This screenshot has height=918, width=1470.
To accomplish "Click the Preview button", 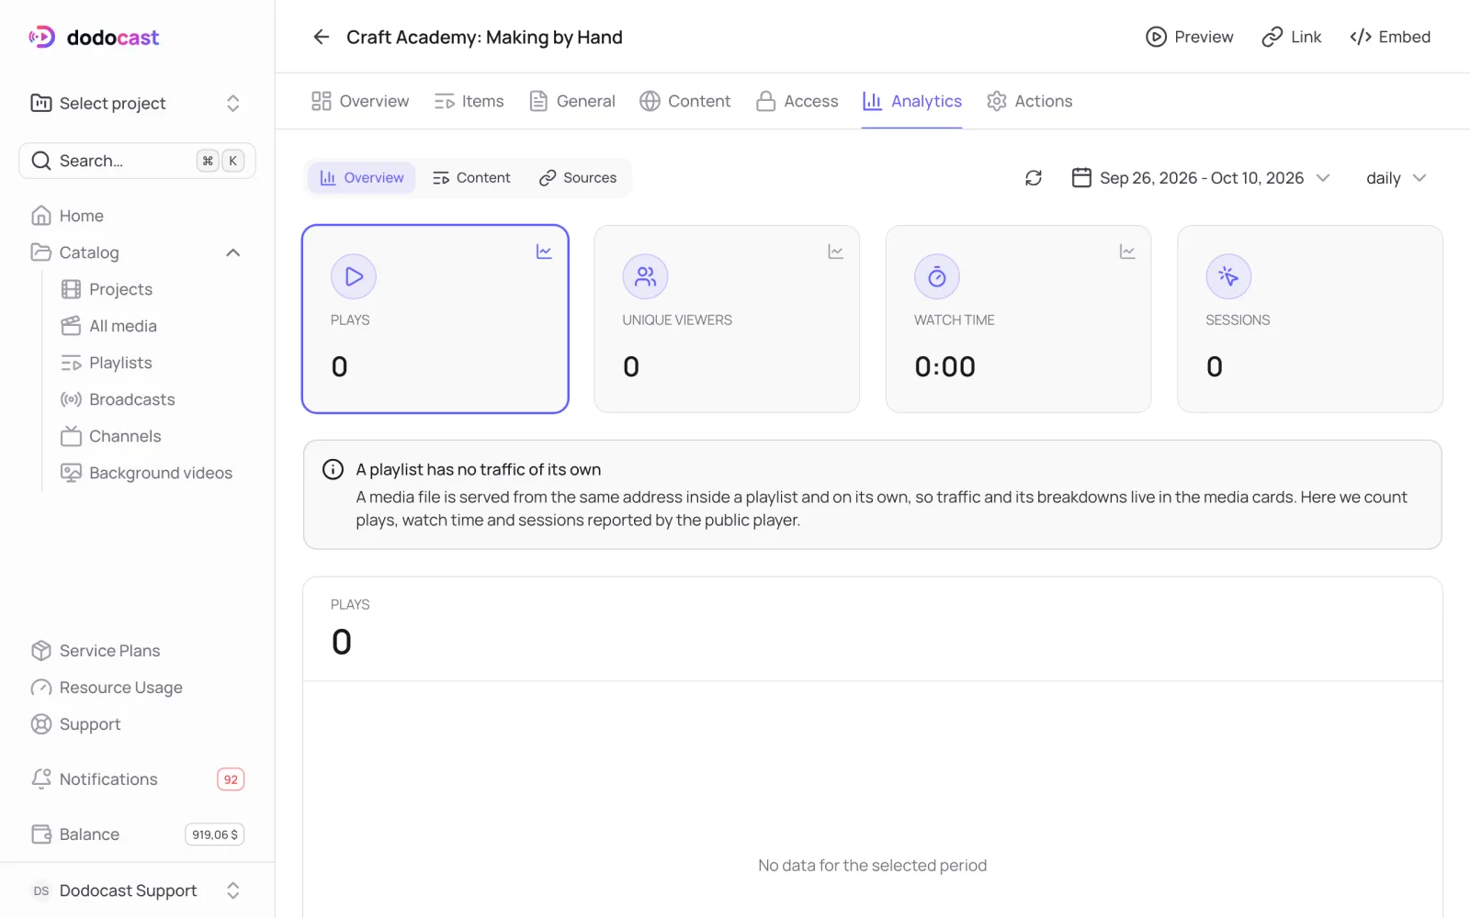I will 1190,37.
